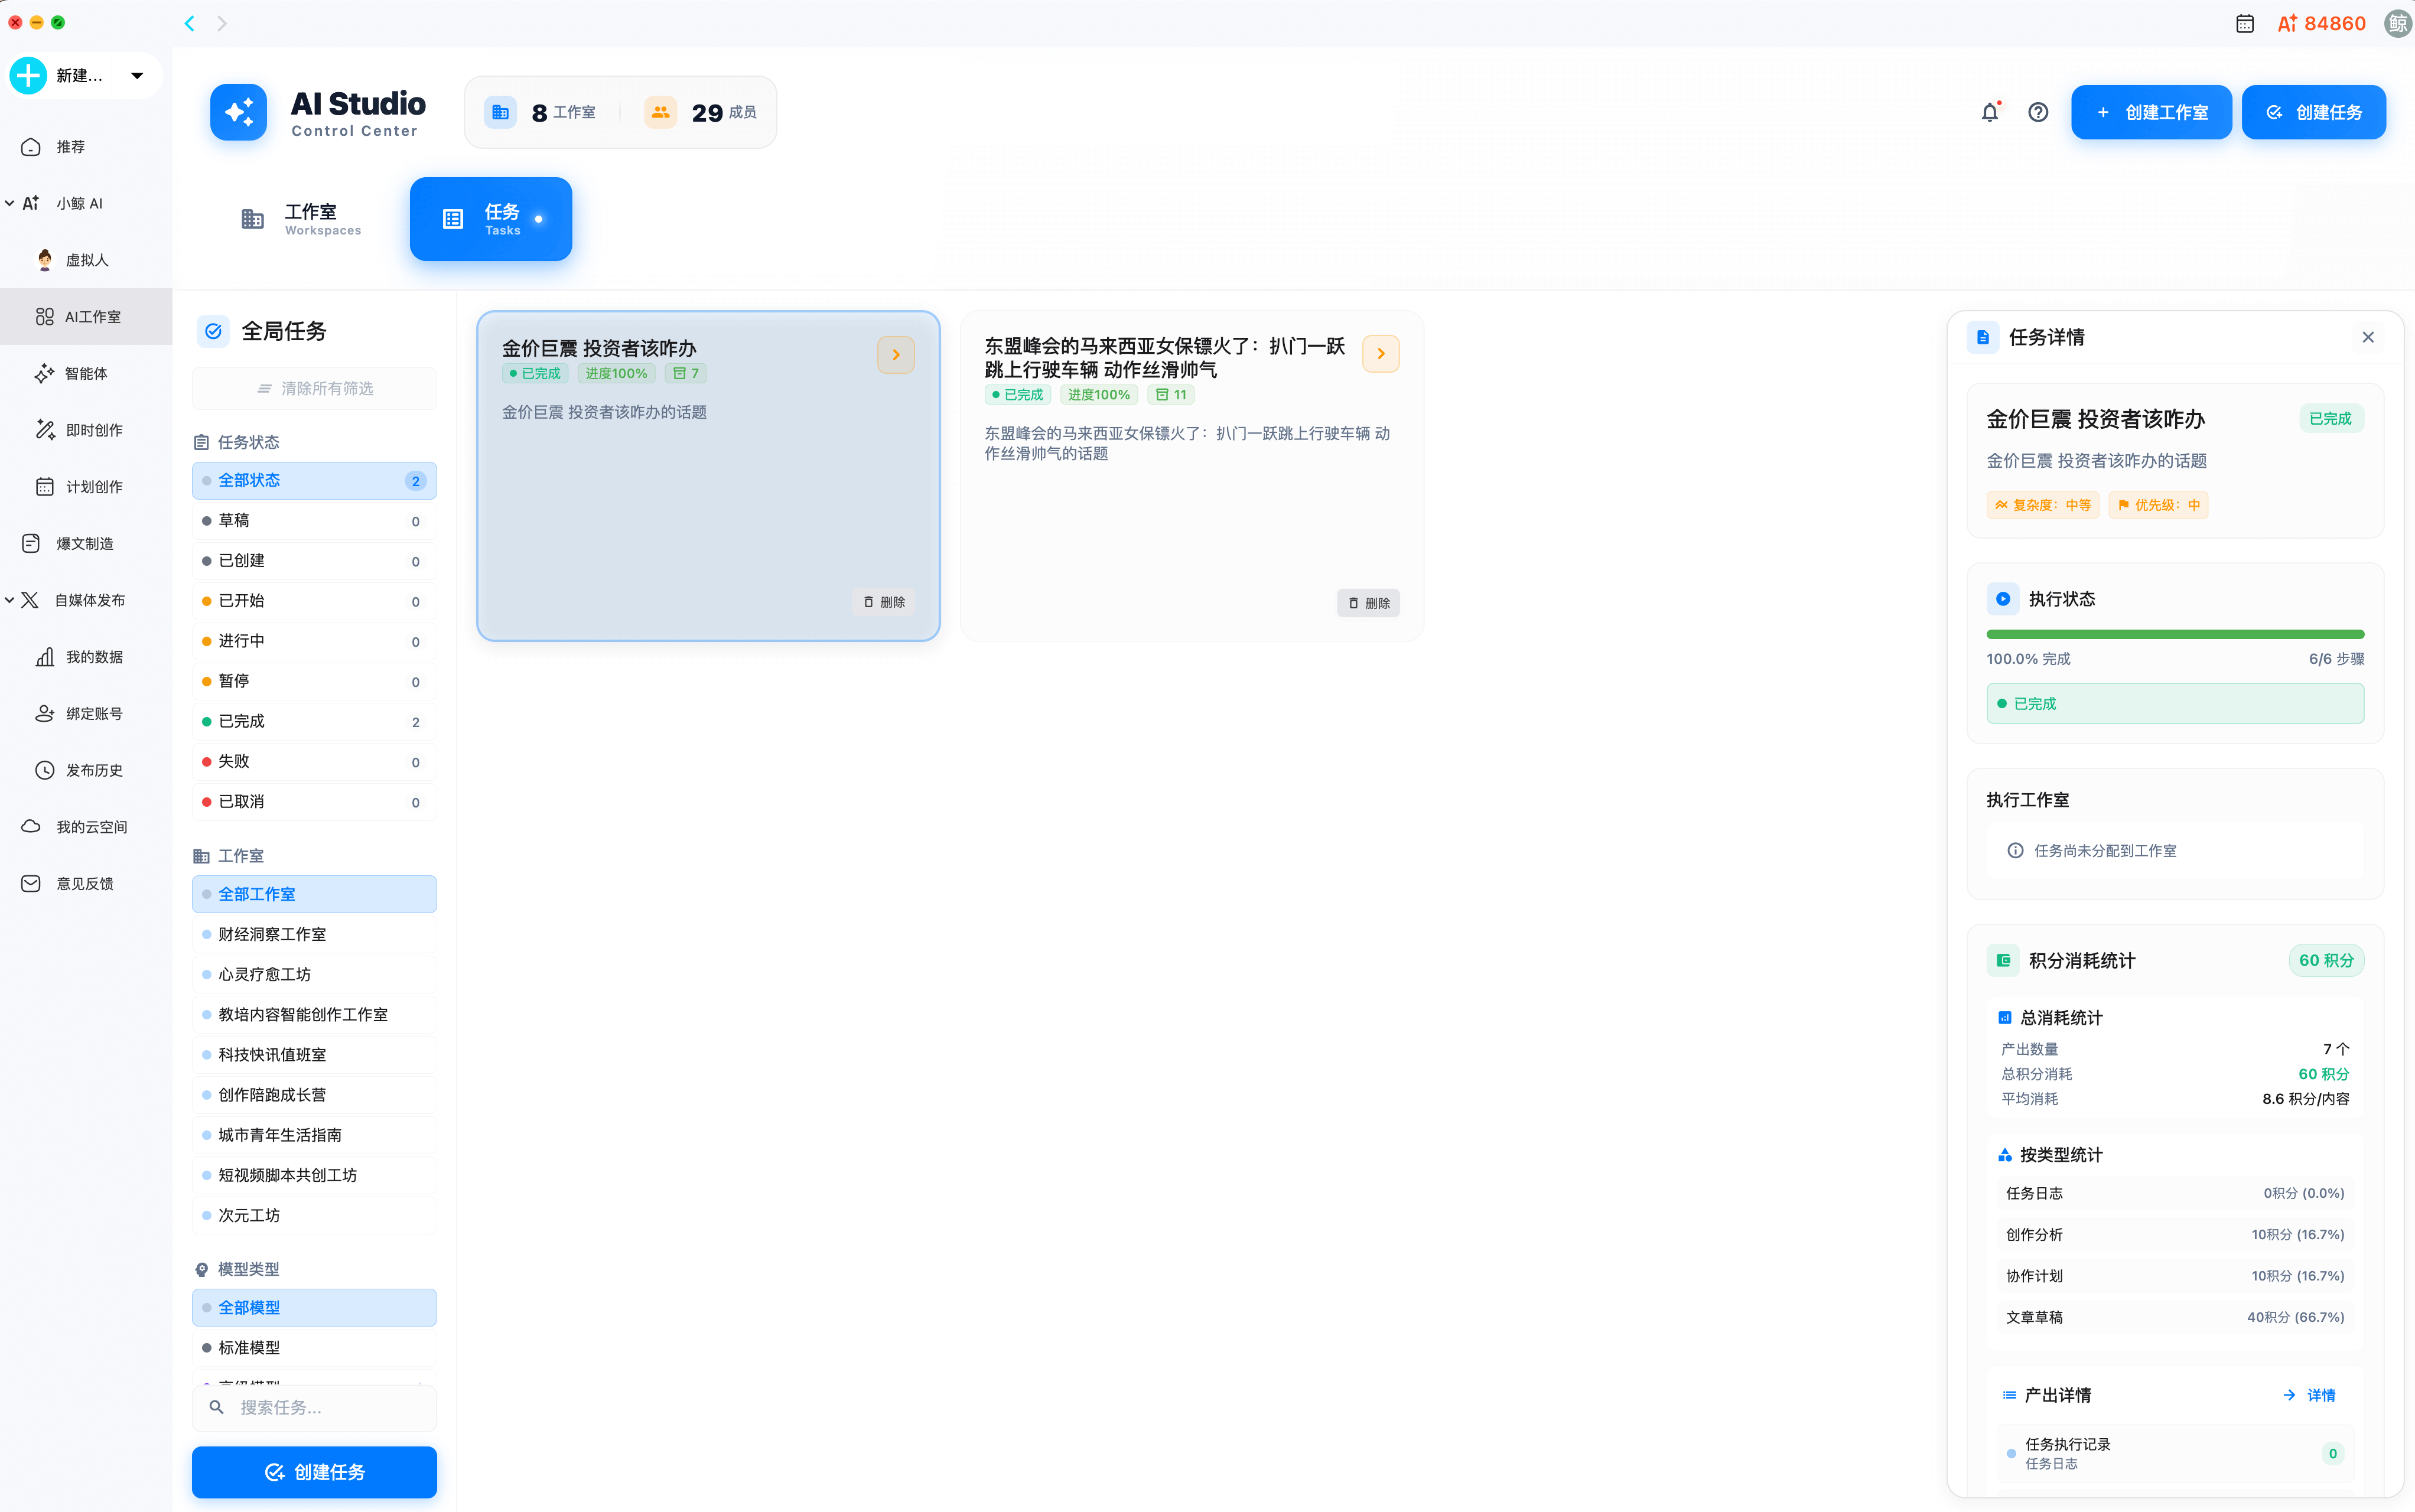2415x1512 pixels.
Task: Click the 创建工作室 button
Action: coord(2151,112)
